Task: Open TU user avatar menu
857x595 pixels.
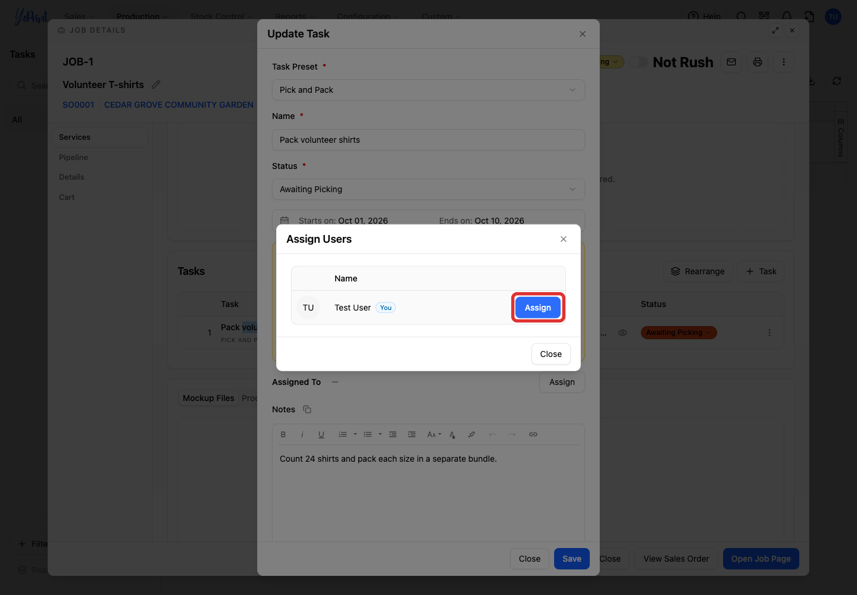Action: [833, 17]
